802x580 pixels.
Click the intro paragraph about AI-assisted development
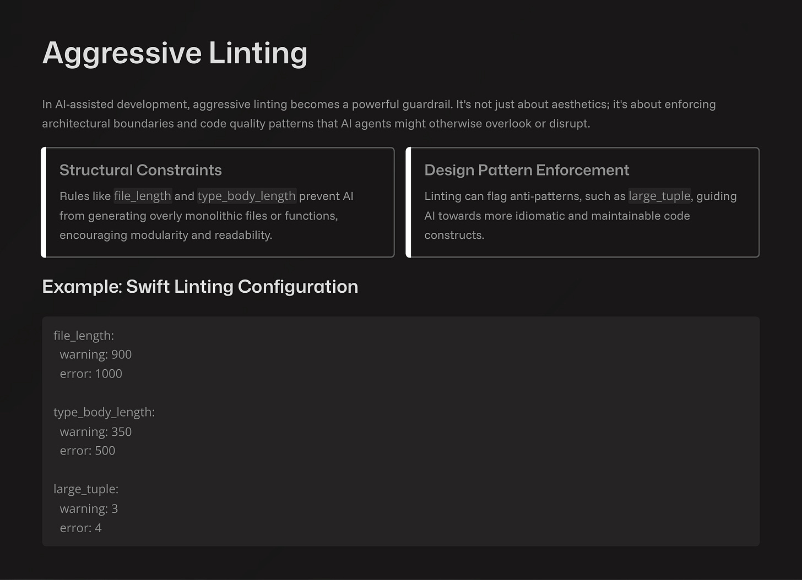[378, 114]
